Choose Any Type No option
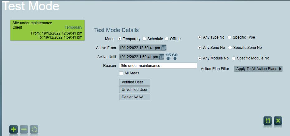The height and width of the screenshot is (136, 290). pyautogui.click(x=200, y=37)
